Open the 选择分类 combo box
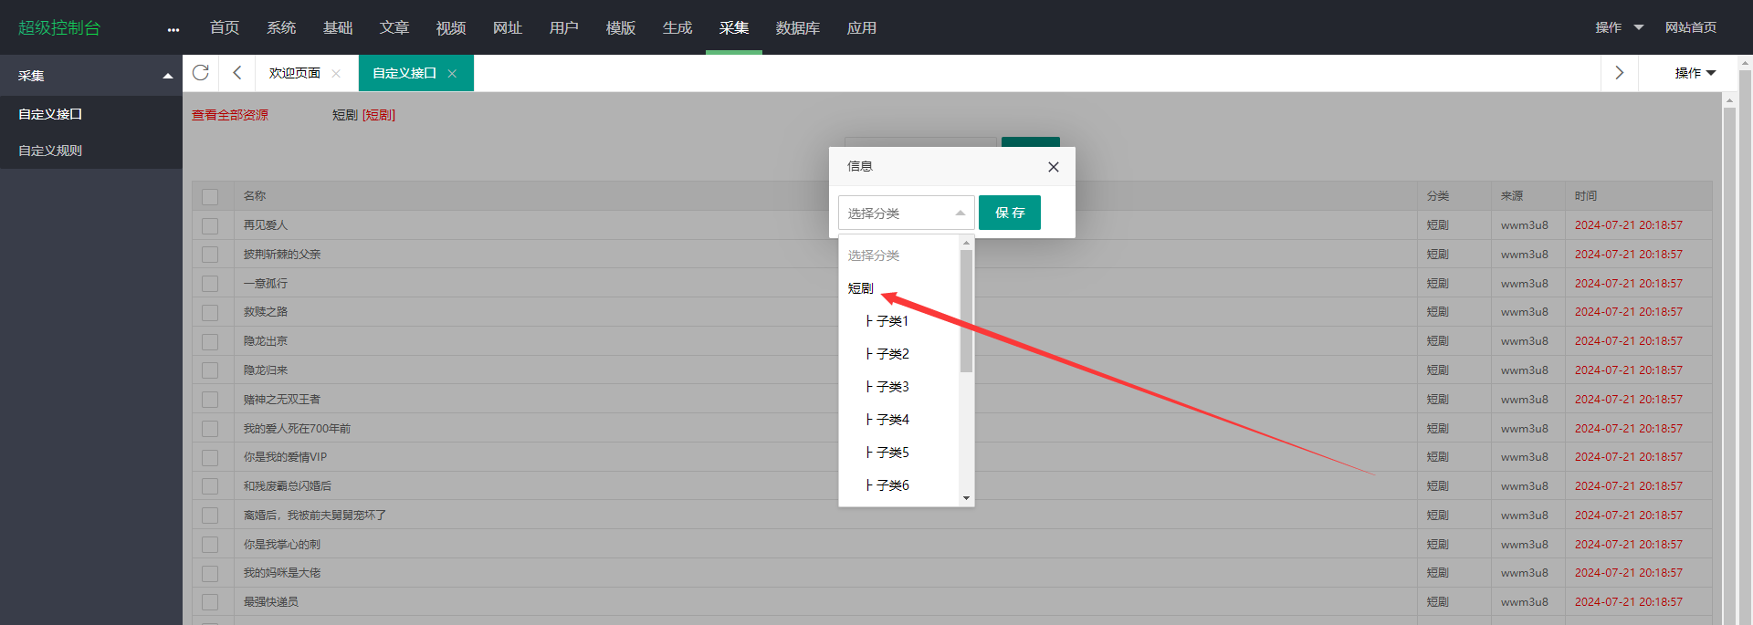 click(x=906, y=213)
